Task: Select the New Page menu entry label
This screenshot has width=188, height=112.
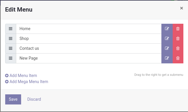Action: 29,58
